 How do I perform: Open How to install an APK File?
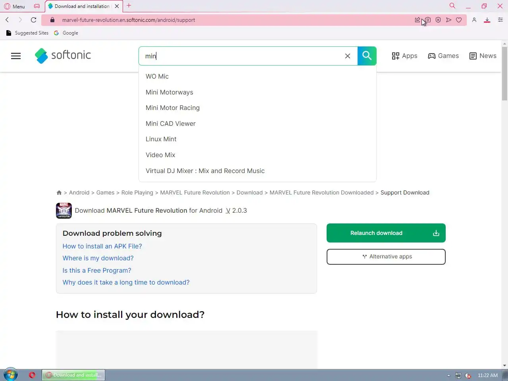coord(102,246)
